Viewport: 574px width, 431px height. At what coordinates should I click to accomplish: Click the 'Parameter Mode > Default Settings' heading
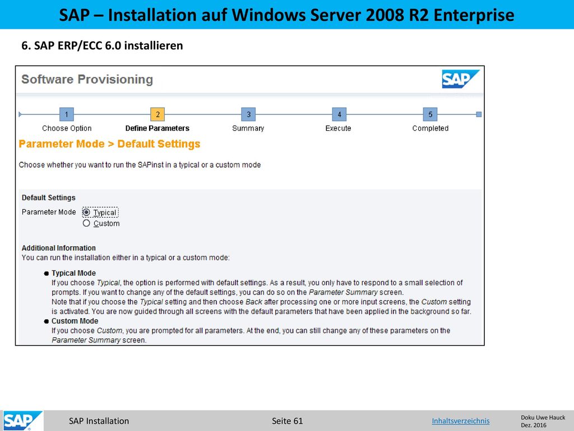[109, 144]
